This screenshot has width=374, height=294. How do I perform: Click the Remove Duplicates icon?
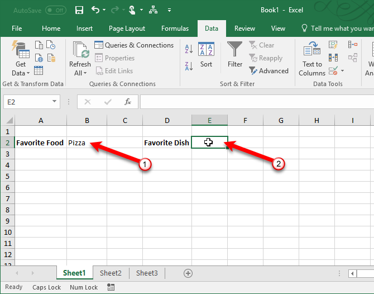point(333,58)
